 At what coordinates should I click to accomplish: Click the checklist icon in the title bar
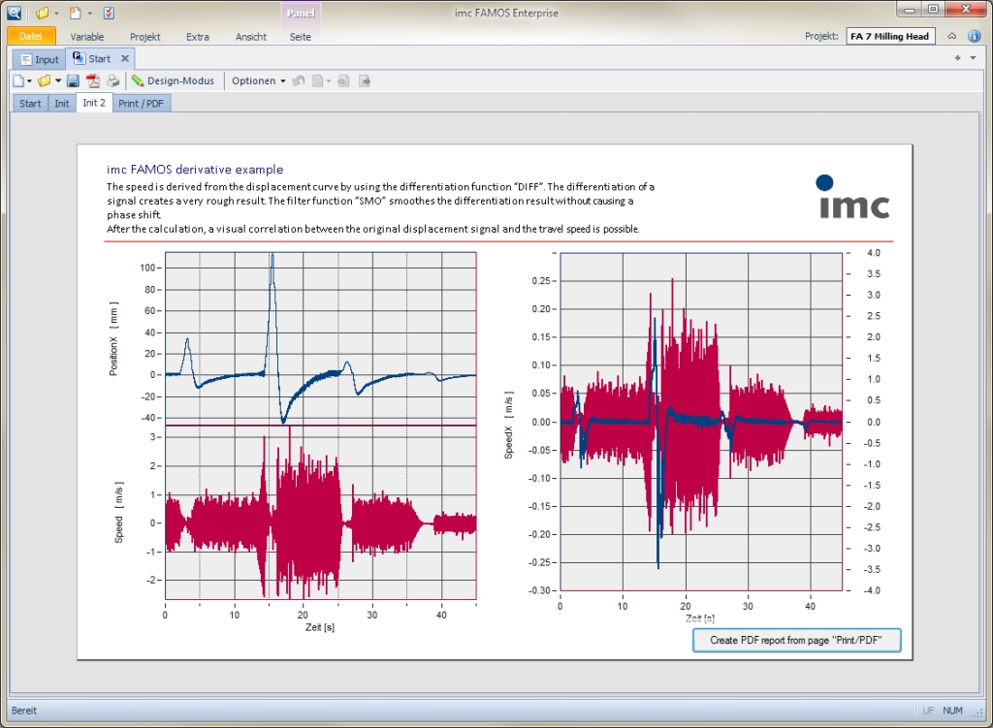click(109, 13)
